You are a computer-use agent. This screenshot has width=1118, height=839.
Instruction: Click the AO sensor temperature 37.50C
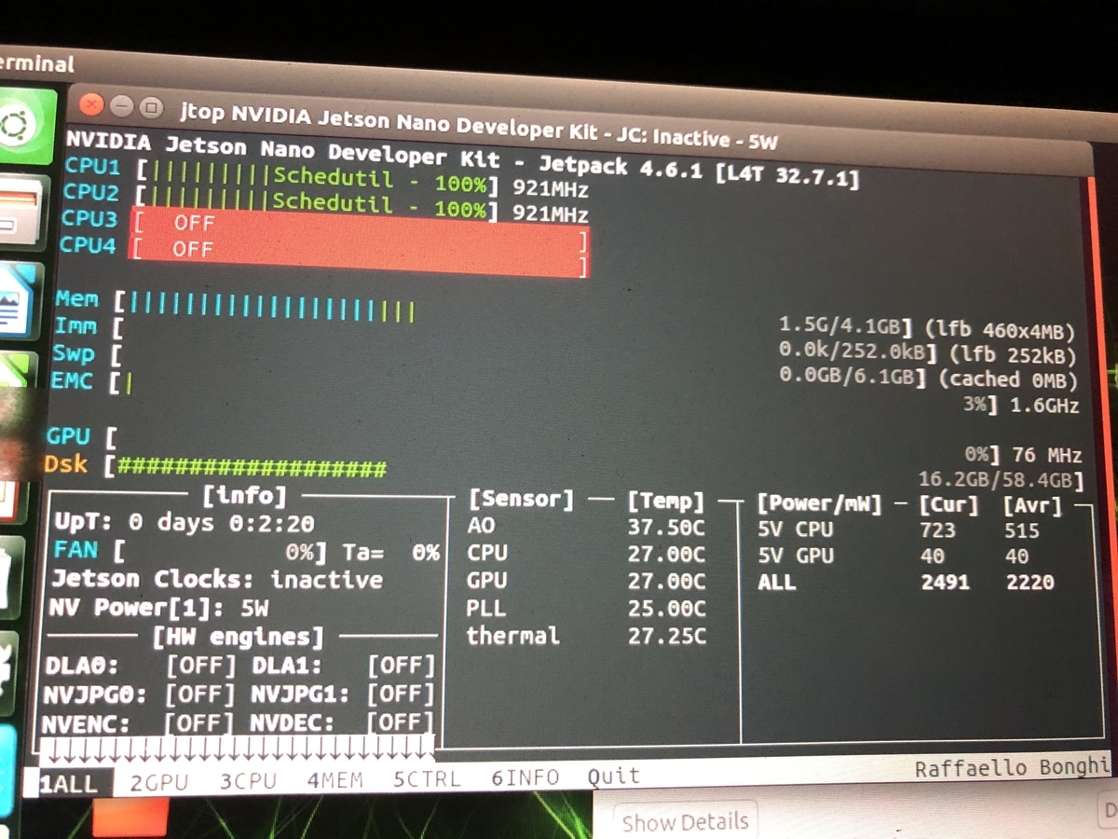pyautogui.click(x=667, y=528)
